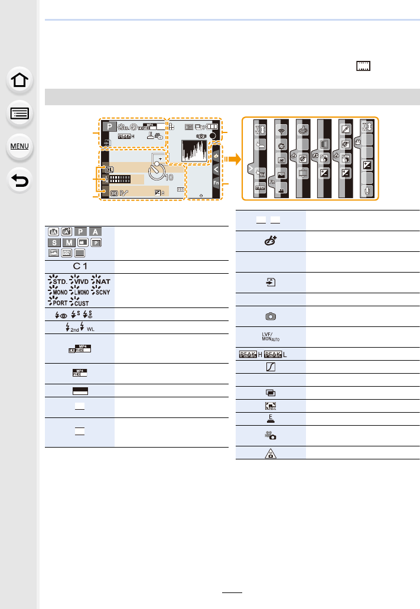The width and height of the screenshot is (420, 609).
Task: Click the EX FHD MP4 tele conversion icon
Action: click(80, 349)
